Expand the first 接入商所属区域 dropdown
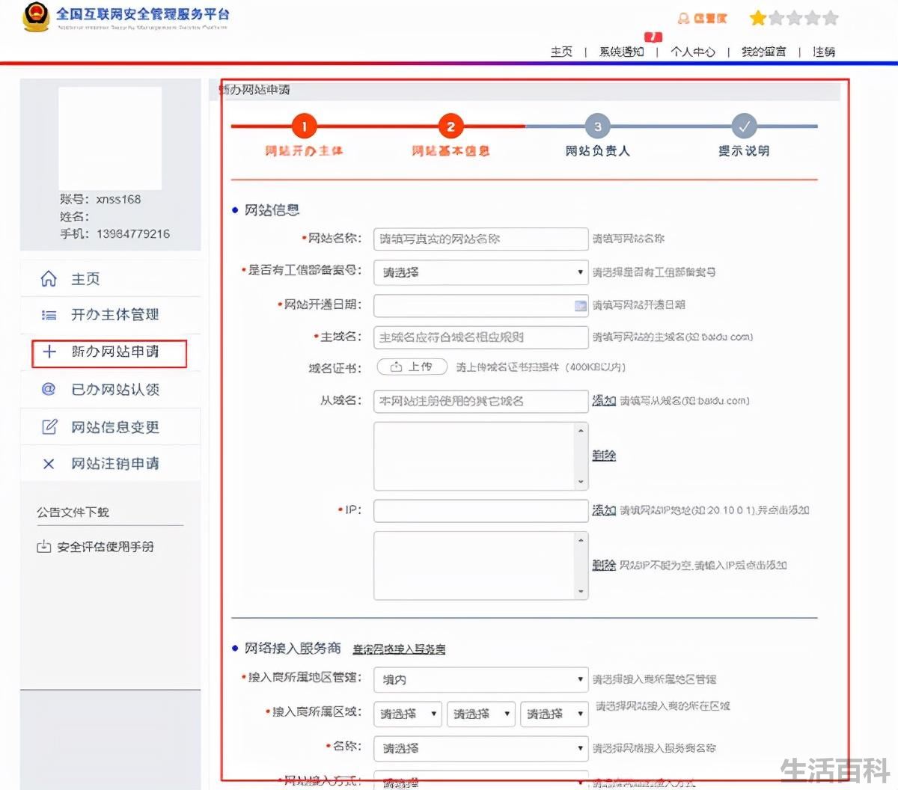 click(407, 714)
